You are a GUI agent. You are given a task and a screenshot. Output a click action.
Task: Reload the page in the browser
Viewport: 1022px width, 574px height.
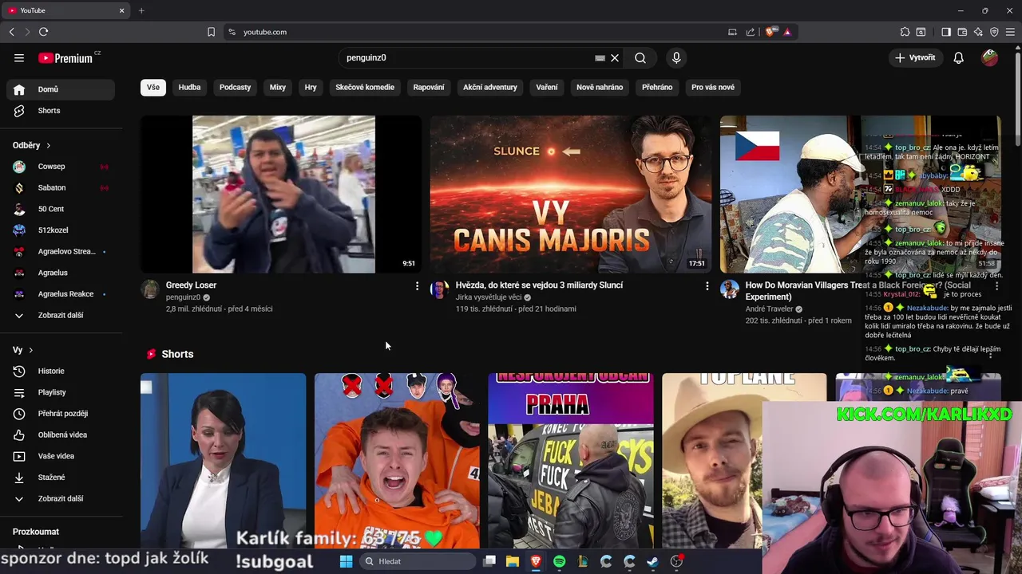point(43,32)
